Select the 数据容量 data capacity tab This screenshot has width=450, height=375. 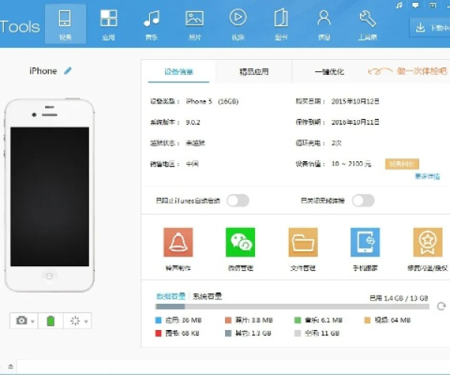[x=171, y=296]
